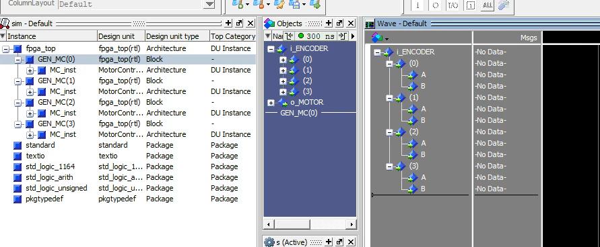Maximize the Objects pane with its plus icon
600x247 pixels.
329,23
